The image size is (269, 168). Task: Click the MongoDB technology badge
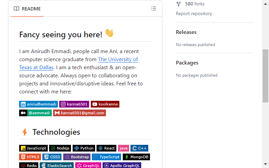[137, 157]
